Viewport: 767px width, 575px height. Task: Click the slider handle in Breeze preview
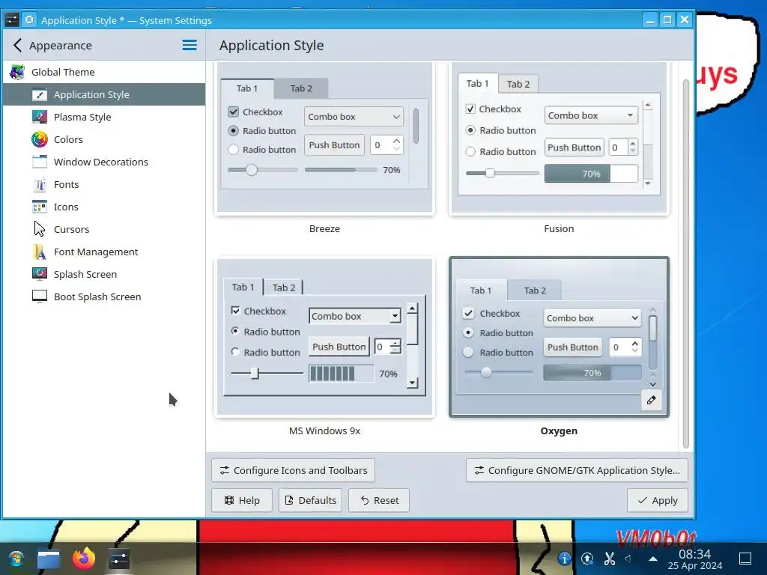[252, 170]
